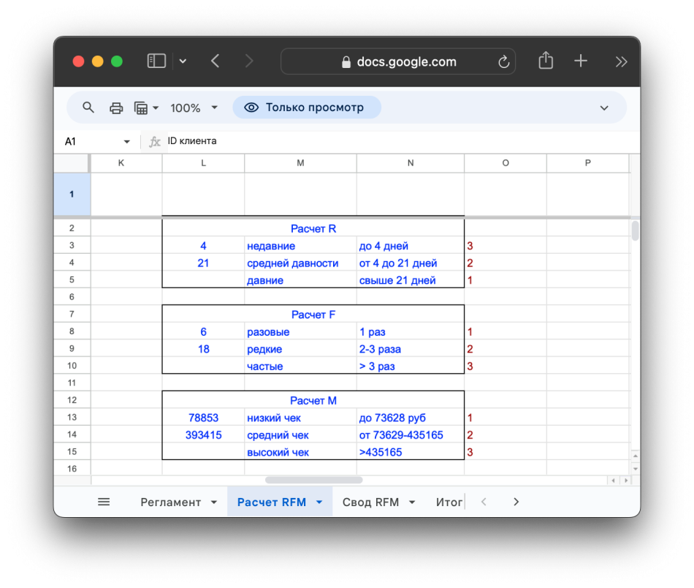Screen dimensions: 694x588
Task: Click the docs.google.com address bar
Action: (398, 62)
